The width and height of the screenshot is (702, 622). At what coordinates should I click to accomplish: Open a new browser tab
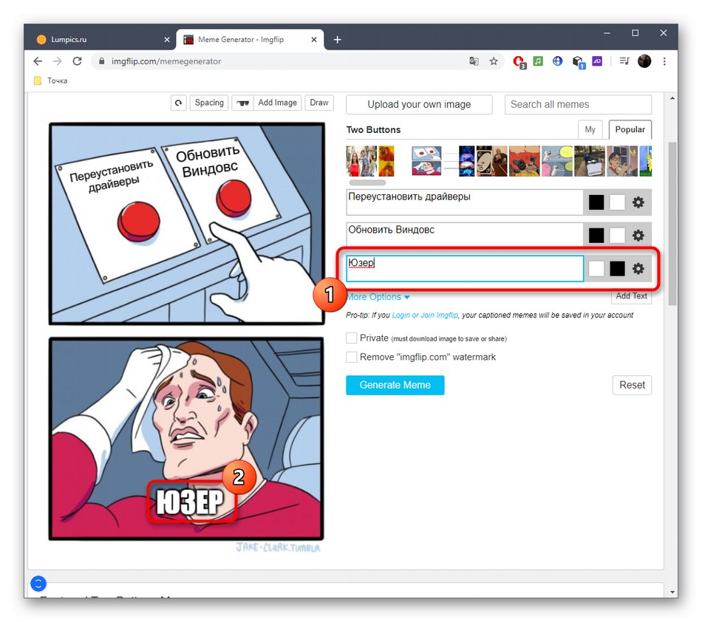[337, 40]
